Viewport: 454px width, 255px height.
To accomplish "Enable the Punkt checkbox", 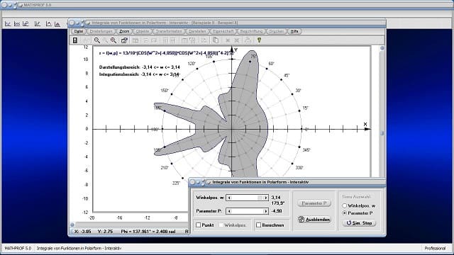I will 199,225.
